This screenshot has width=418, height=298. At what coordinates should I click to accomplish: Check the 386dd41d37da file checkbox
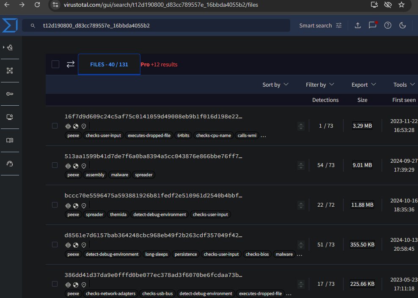pos(55,284)
